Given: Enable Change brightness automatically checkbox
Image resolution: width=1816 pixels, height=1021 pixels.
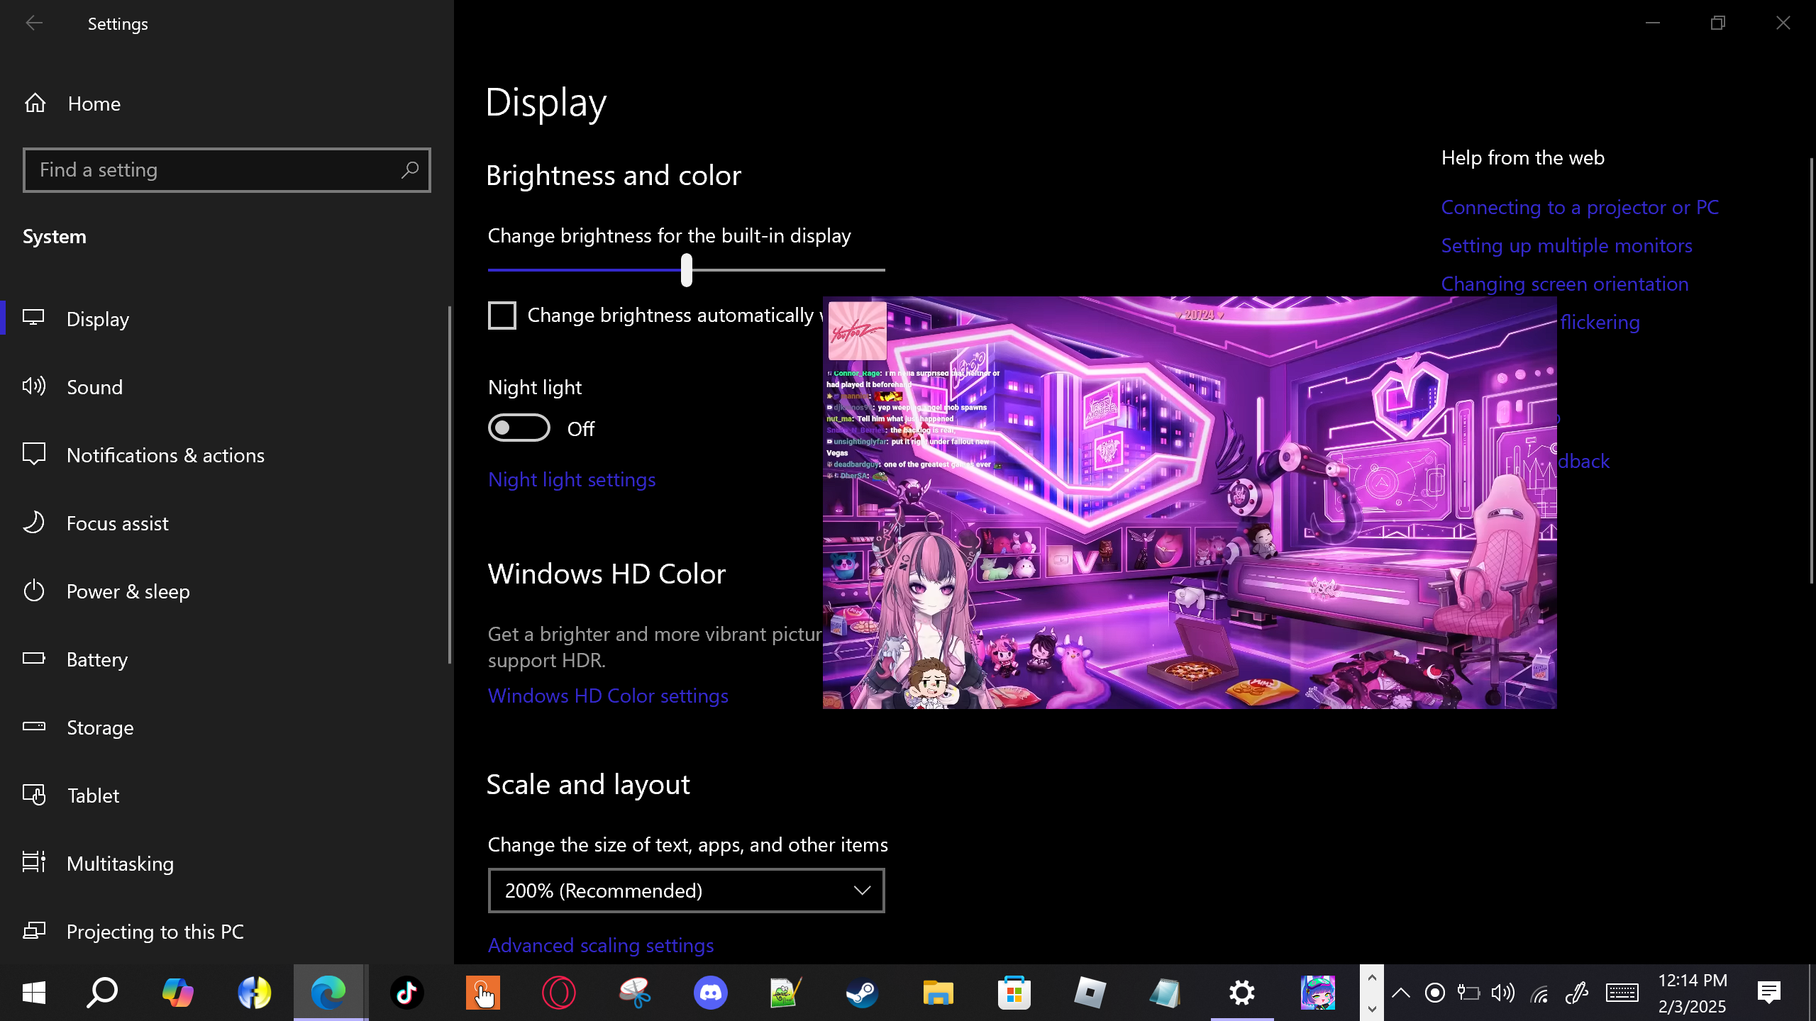Looking at the screenshot, I should pyautogui.click(x=502, y=316).
